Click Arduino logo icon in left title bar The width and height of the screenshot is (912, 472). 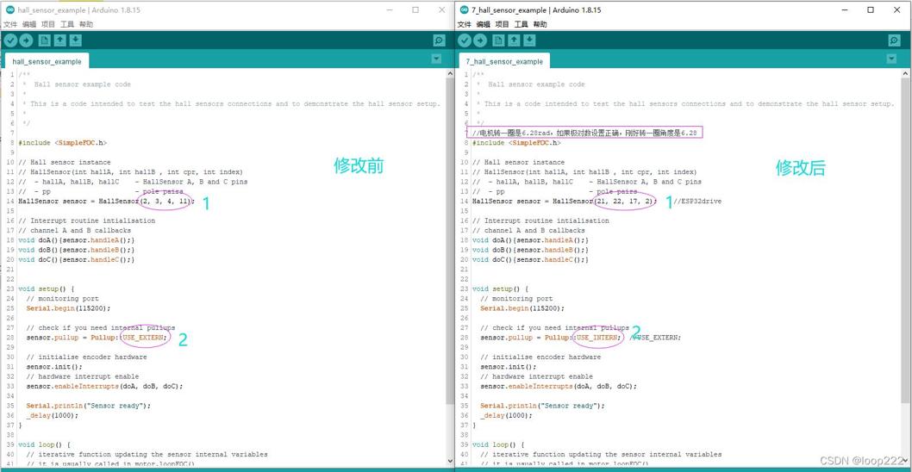pyautogui.click(x=9, y=10)
